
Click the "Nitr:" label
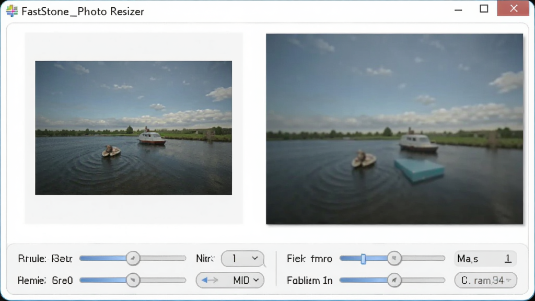point(205,259)
